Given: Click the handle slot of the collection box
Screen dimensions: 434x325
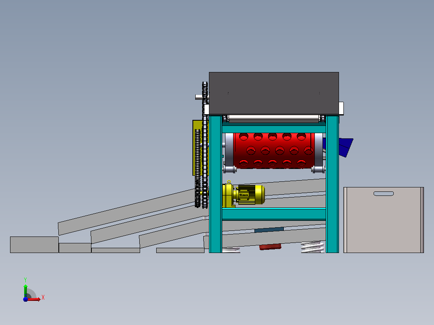Looking at the screenshot, I should (x=384, y=193).
